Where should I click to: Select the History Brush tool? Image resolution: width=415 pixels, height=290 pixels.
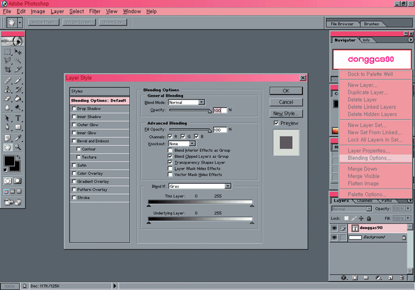pos(18,90)
